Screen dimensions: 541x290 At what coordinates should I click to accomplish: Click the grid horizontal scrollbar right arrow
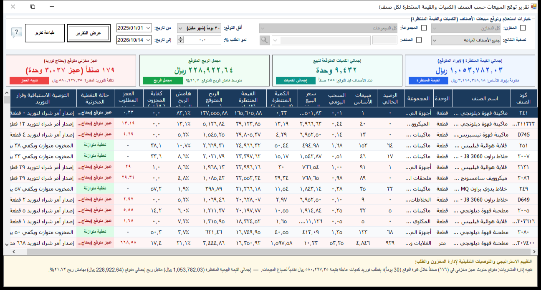tap(533, 252)
